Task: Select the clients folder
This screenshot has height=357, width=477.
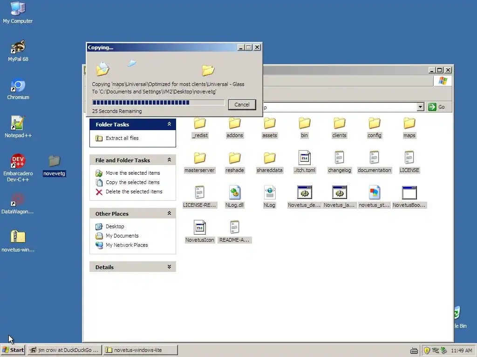Action: (x=339, y=127)
